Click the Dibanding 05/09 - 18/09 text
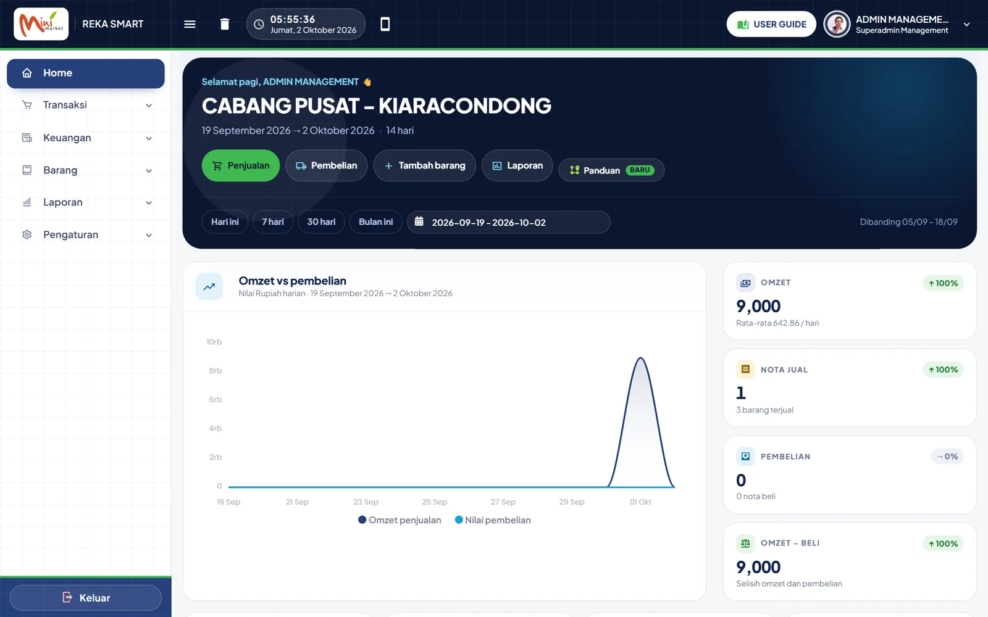 click(x=908, y=222)
